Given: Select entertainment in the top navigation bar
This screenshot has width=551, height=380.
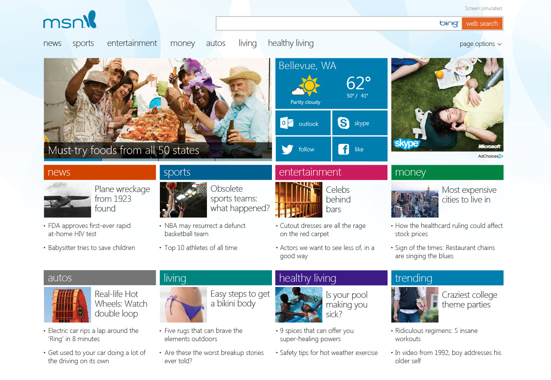Looking at the screenshot, I should point(132,43).
